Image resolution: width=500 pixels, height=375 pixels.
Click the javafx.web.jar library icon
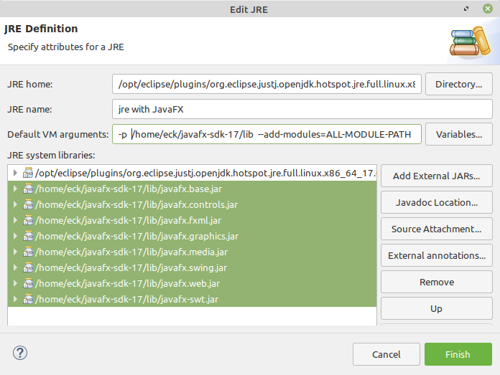28,283
